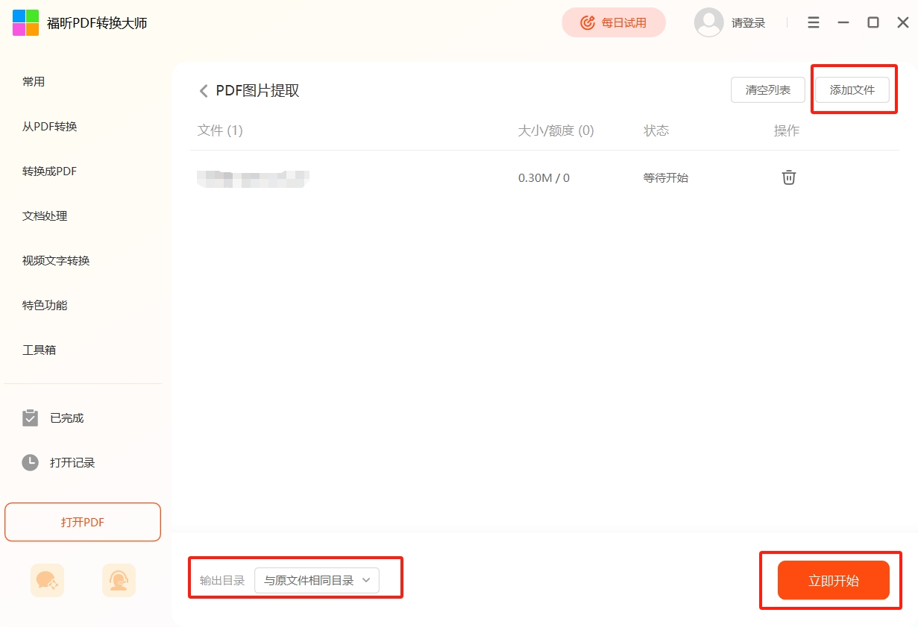Open the 从PDF转换 sidebar section
This screenshot has height=627, width=918.
coord(50,127)
